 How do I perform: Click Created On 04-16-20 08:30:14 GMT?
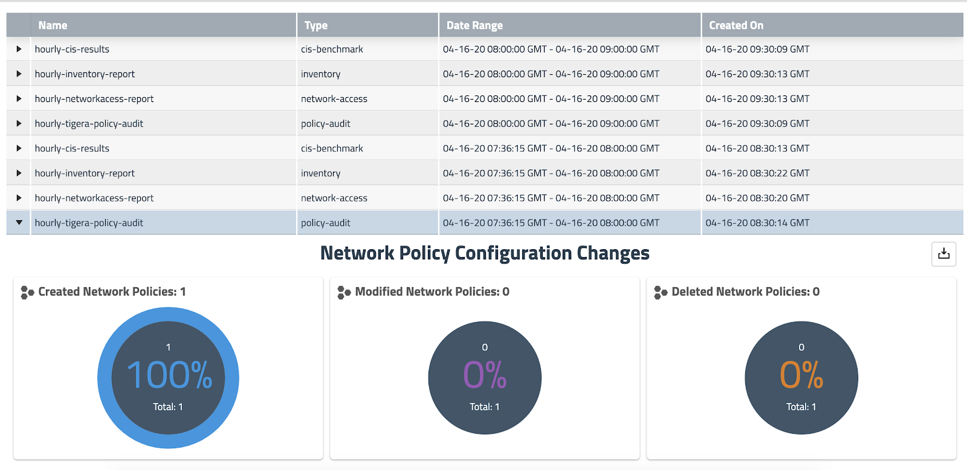757,223
